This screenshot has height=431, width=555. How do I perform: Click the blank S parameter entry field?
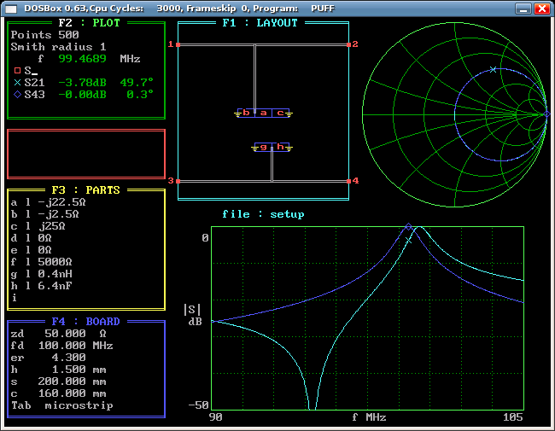coord(31,71)
